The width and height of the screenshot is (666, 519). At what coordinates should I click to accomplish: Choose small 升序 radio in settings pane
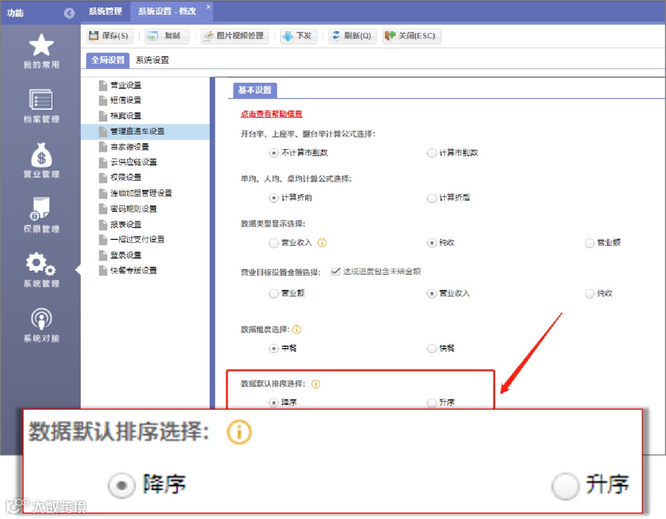coord(432,402)
